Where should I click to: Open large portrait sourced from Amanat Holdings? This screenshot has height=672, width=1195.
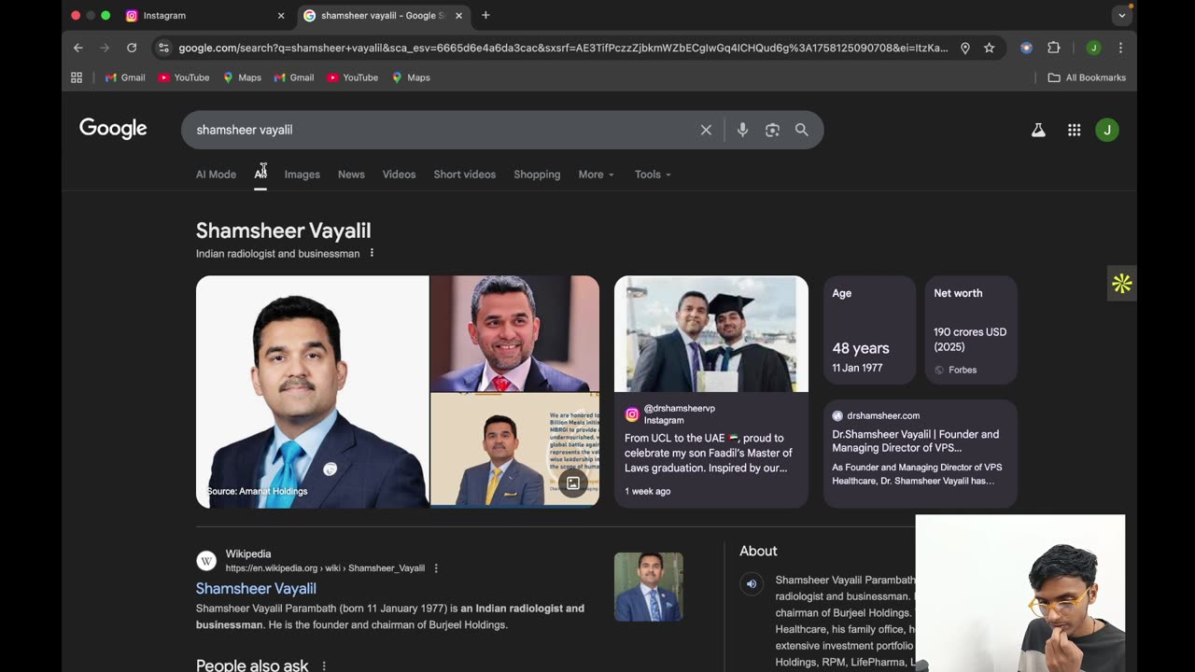pyautogui.click(x=312, y=392)
